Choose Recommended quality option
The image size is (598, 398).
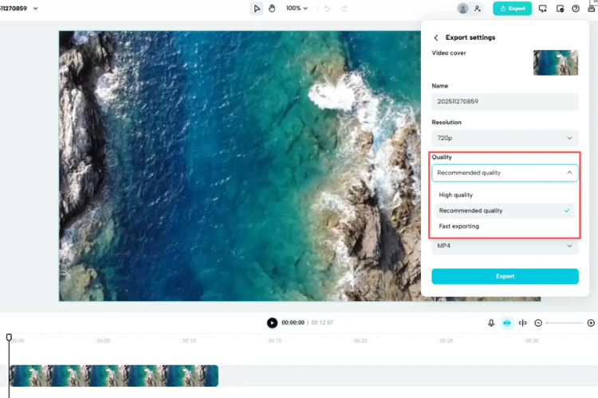[505, 210]
